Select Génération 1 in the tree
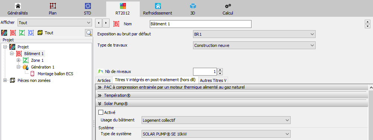The height and width of the screenshot is (140, 373). tap(43, 67)
